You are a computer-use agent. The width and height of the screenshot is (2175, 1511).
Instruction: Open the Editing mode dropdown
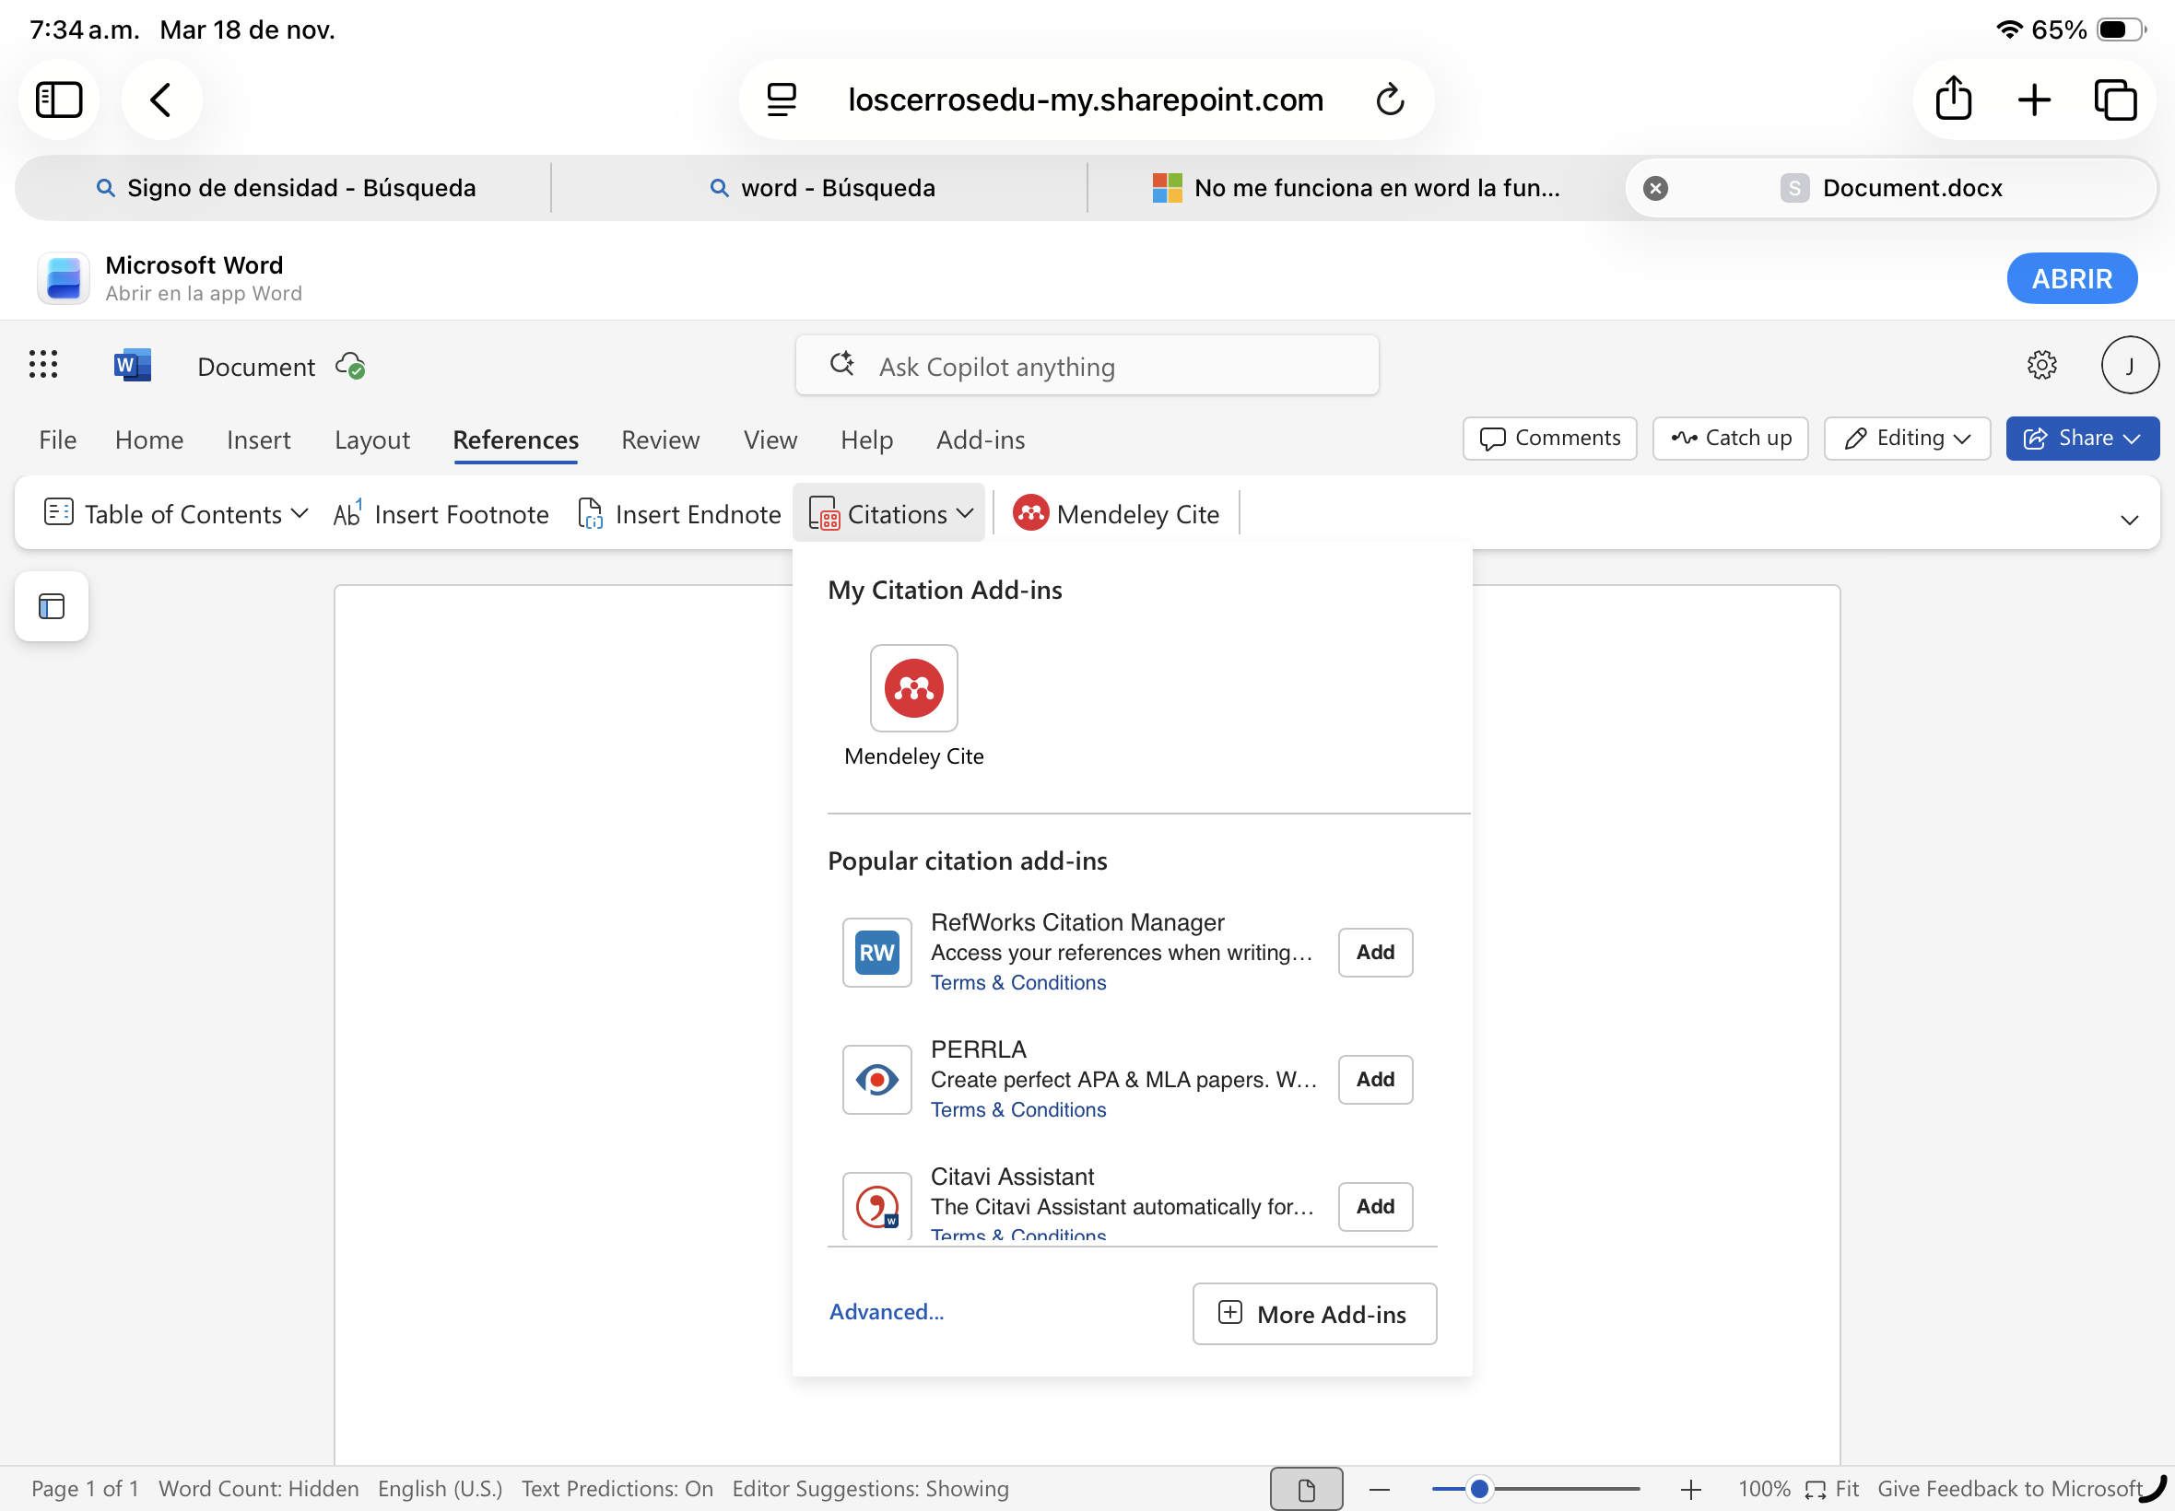pyautogui.click(x=1907, y=439)
